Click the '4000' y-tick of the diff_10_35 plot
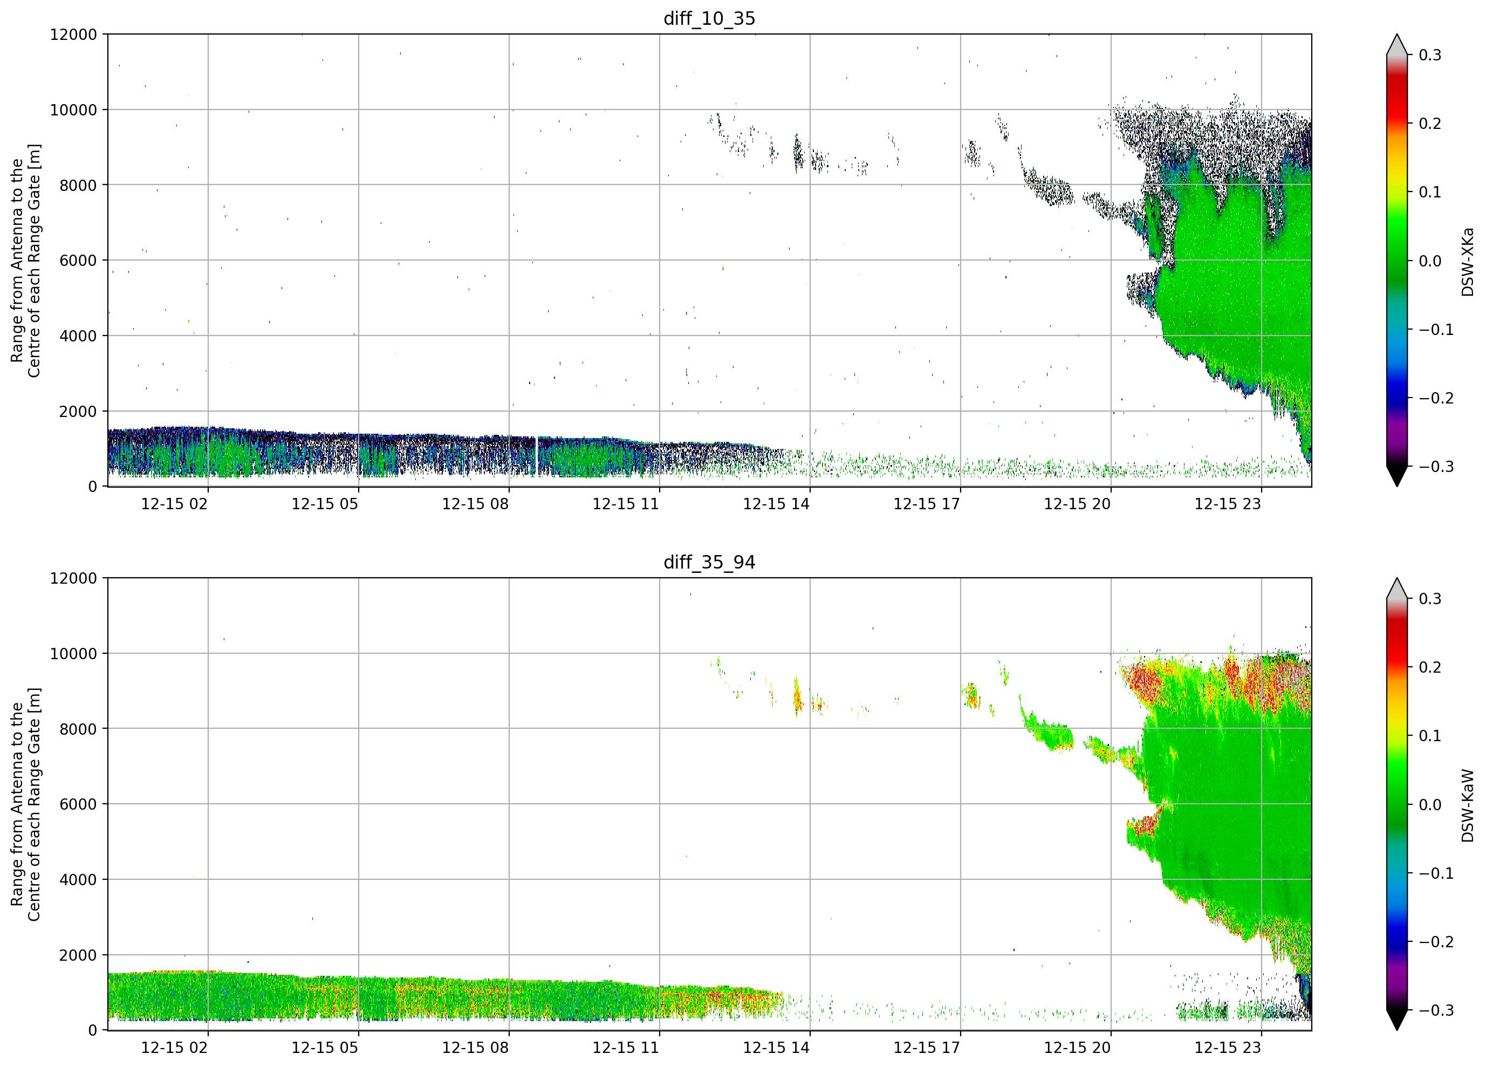This screenshot has width=1486, height=1067. pyautogui.click(x=78, y=336)
